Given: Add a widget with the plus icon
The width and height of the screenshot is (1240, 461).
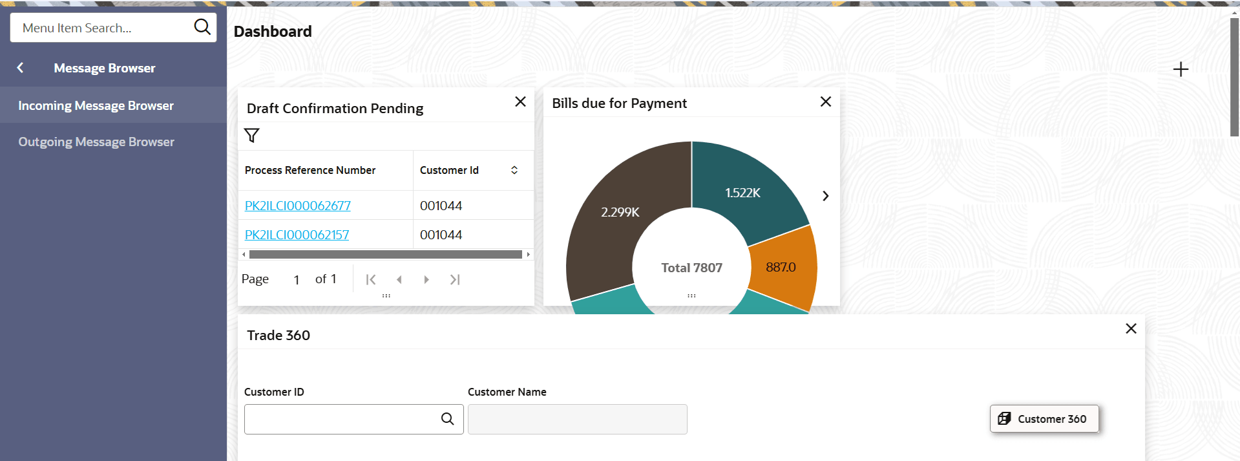Looking at the screenshot, I should (1181, 69).
